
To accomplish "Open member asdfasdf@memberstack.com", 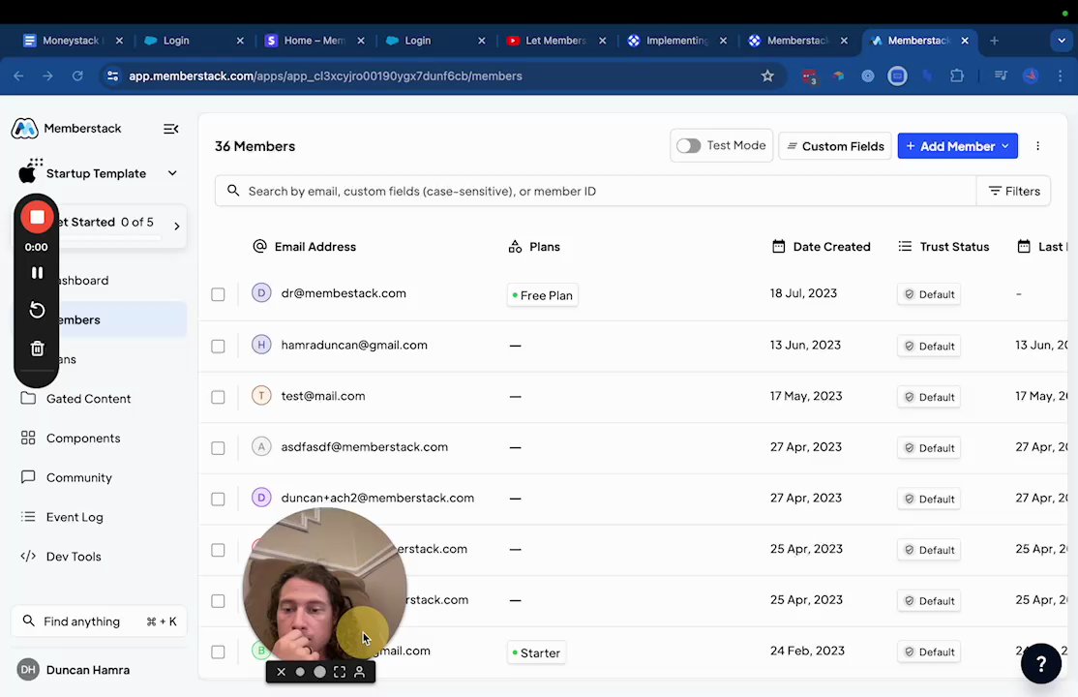I will pyautogui.click(x=365, y=446).
